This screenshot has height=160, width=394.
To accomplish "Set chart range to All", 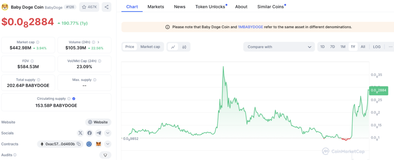I will pos(363,47).
